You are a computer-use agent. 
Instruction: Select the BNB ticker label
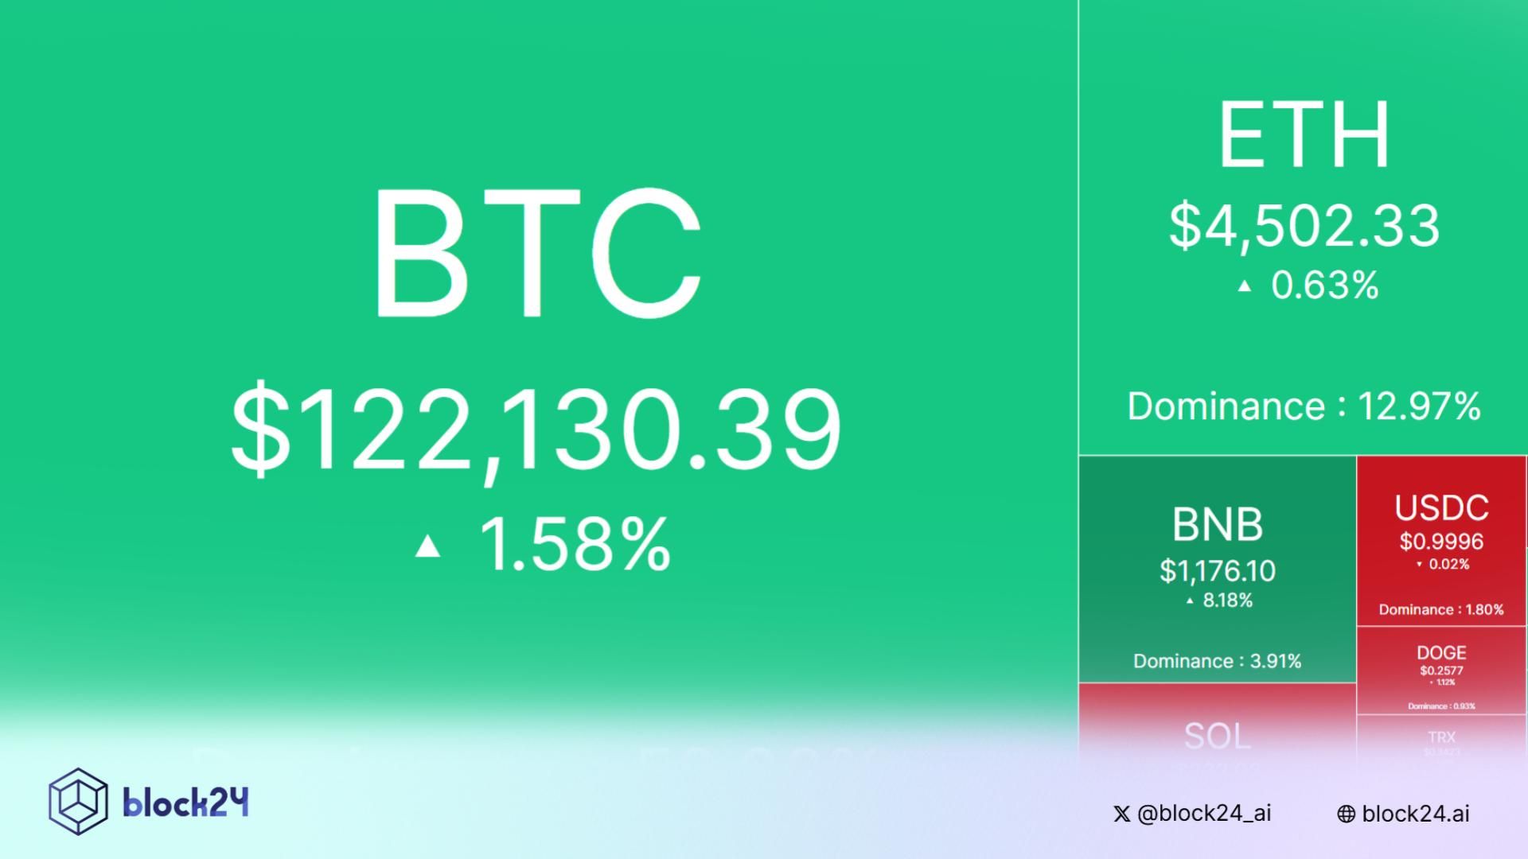tap(1217, 525)
